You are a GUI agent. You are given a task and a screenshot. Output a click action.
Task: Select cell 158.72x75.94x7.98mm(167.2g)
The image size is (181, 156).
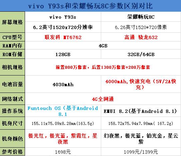coord(141,123)
